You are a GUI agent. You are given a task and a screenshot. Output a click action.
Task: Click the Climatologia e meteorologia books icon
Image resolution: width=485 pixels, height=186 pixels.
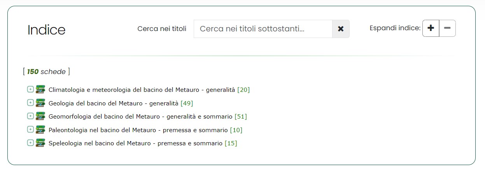pyautogui.click(x=40, y=90)
